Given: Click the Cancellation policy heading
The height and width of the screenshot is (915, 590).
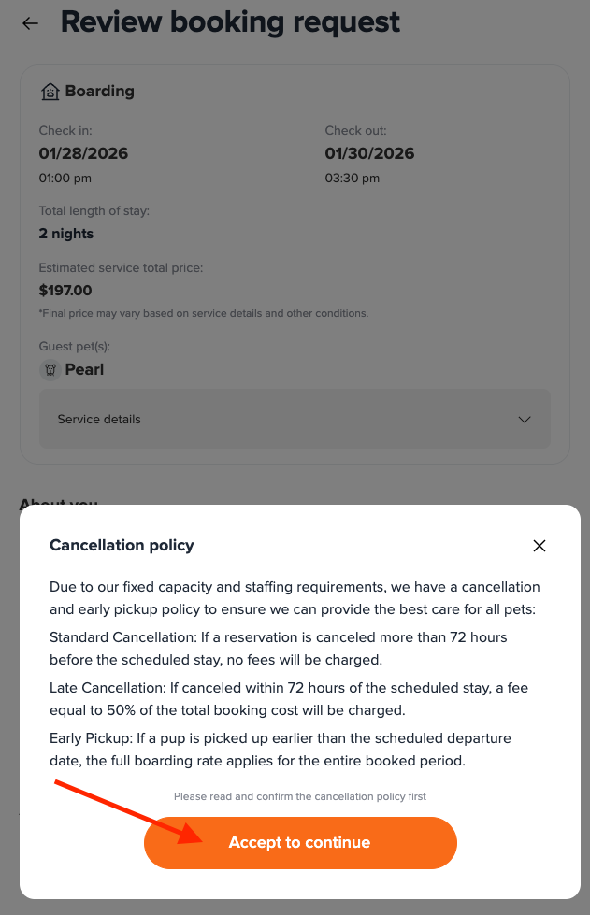Looking at the screenshot, I should pyautogui.click(x=122, y=546).
